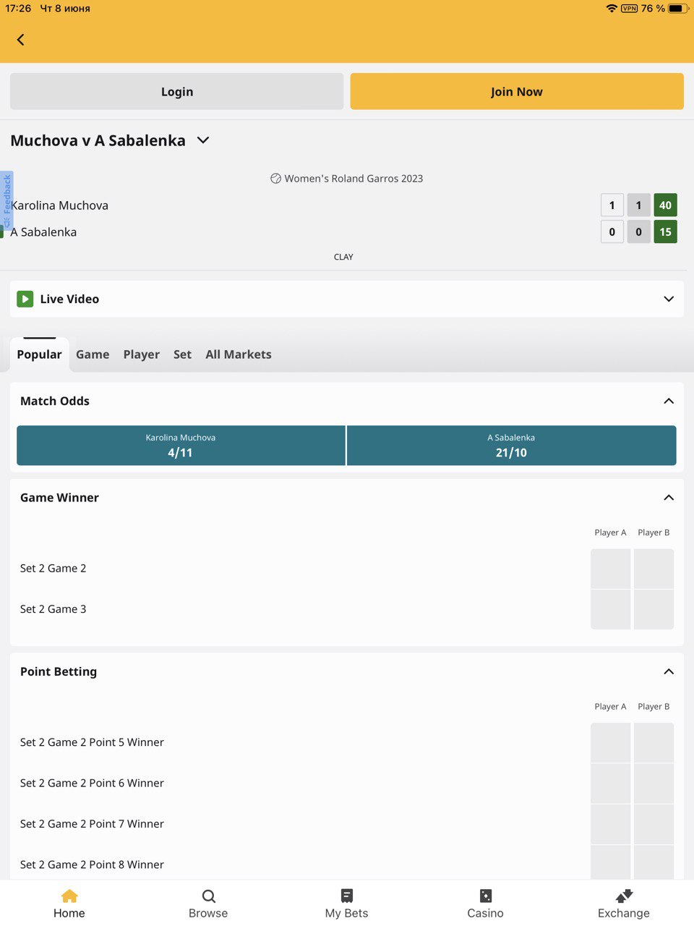
Task: Switch to the Player tab
Action: (x=142, y=354)
